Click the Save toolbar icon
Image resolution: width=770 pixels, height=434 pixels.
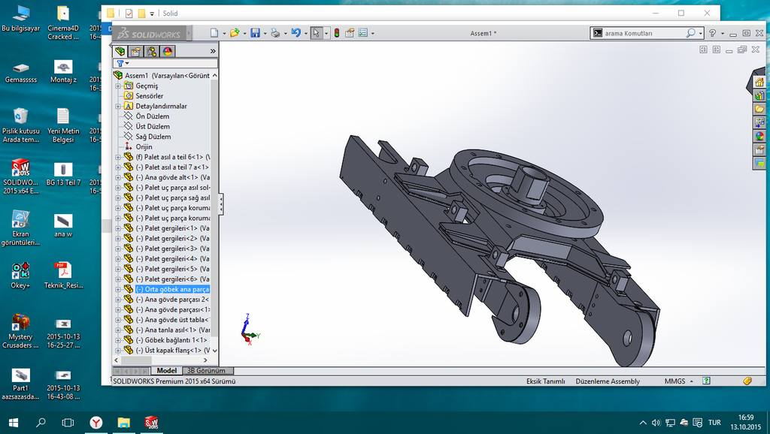pyautogui.click(x=255, y=33)
